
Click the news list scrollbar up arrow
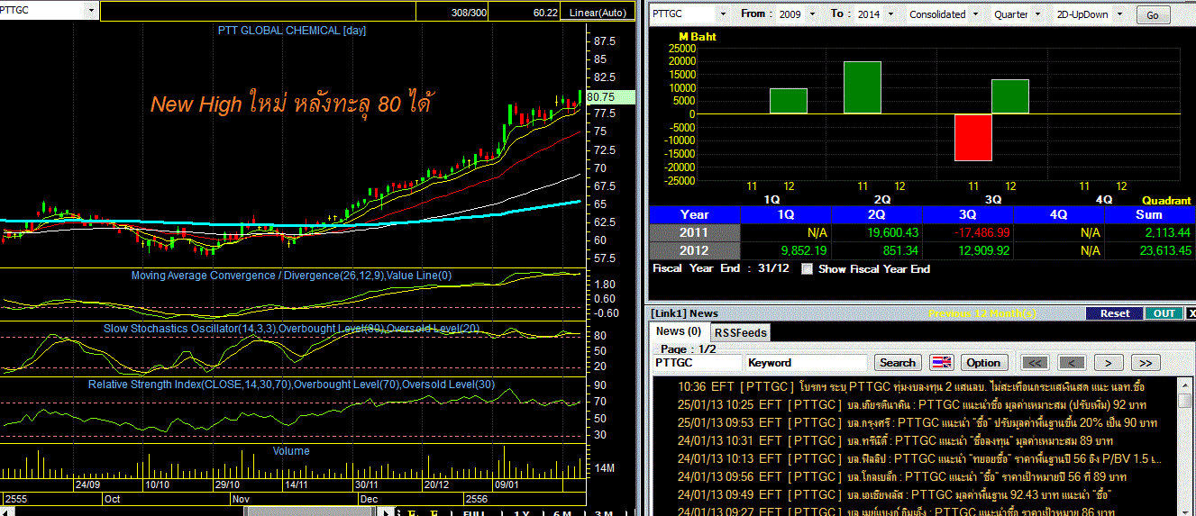pyautogui.click(x=1185, y=385)
